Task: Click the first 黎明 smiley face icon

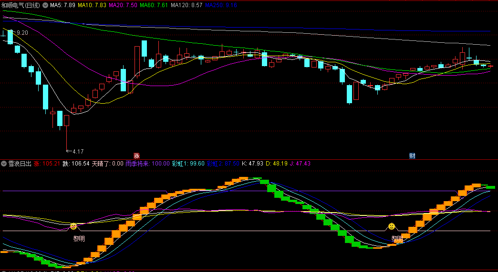Action: pyautogui.click(x=73, y=226)
